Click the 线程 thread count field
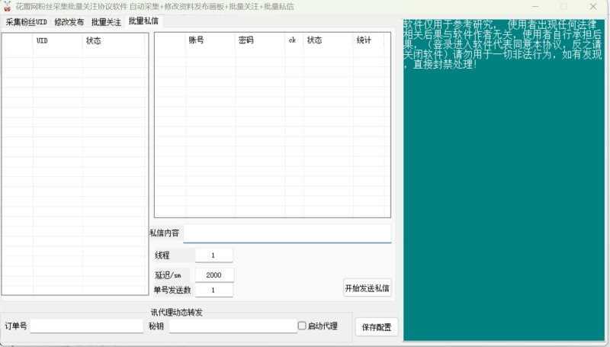This screenshot has width=610, height=347. click(x=213, y=255)
